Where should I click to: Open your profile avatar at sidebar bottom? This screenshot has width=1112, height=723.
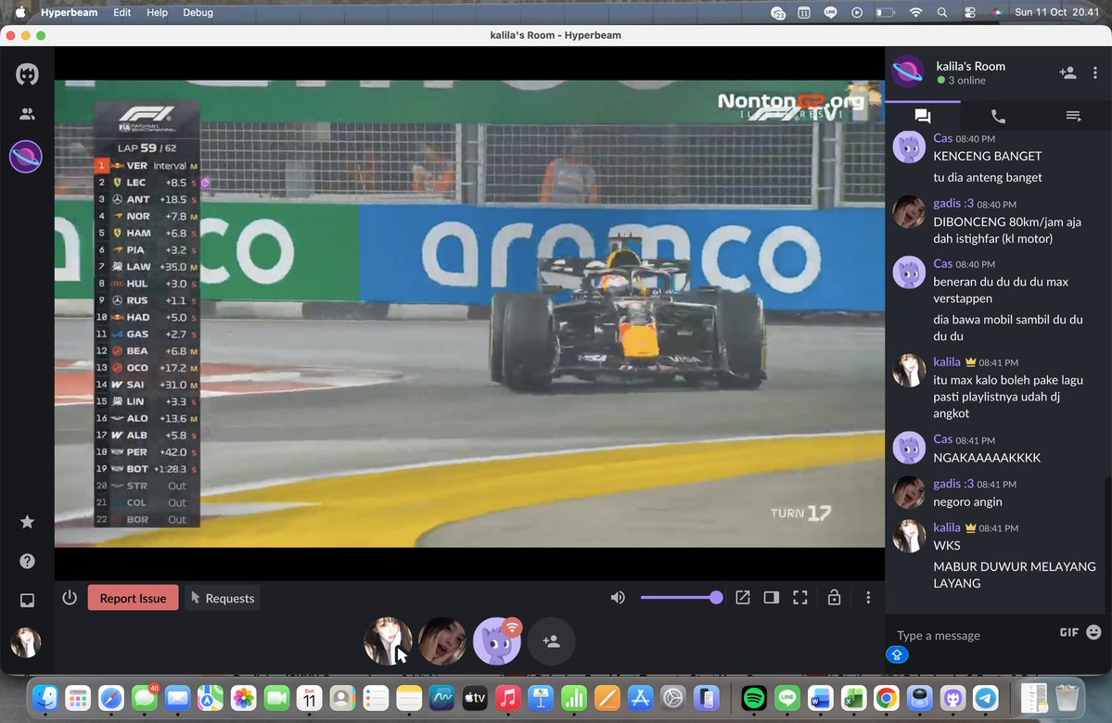coord(26,643)
